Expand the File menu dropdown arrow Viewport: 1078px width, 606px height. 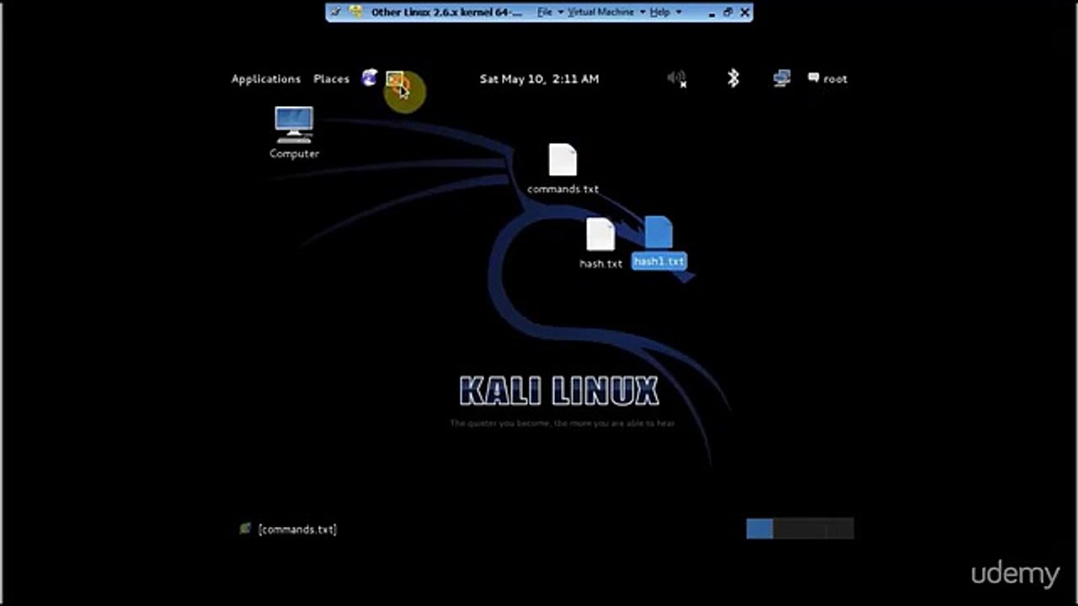pyautogui.click(x=559, y=13)
